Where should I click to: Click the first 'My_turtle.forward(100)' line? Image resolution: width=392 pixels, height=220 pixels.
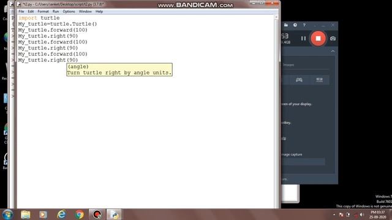[x=53, y=30]
